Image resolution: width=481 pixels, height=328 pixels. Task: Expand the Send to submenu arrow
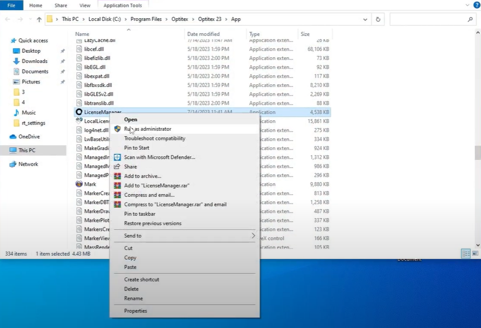[x=254, y=236]
